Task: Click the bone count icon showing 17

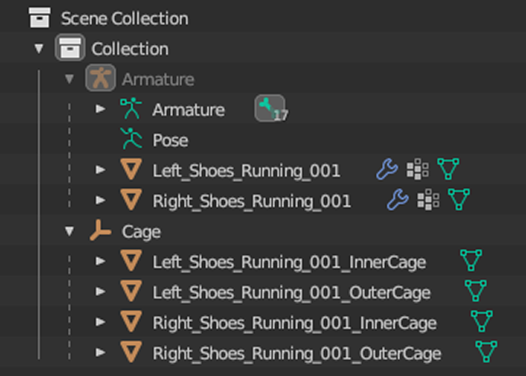Action: point(271,109)
